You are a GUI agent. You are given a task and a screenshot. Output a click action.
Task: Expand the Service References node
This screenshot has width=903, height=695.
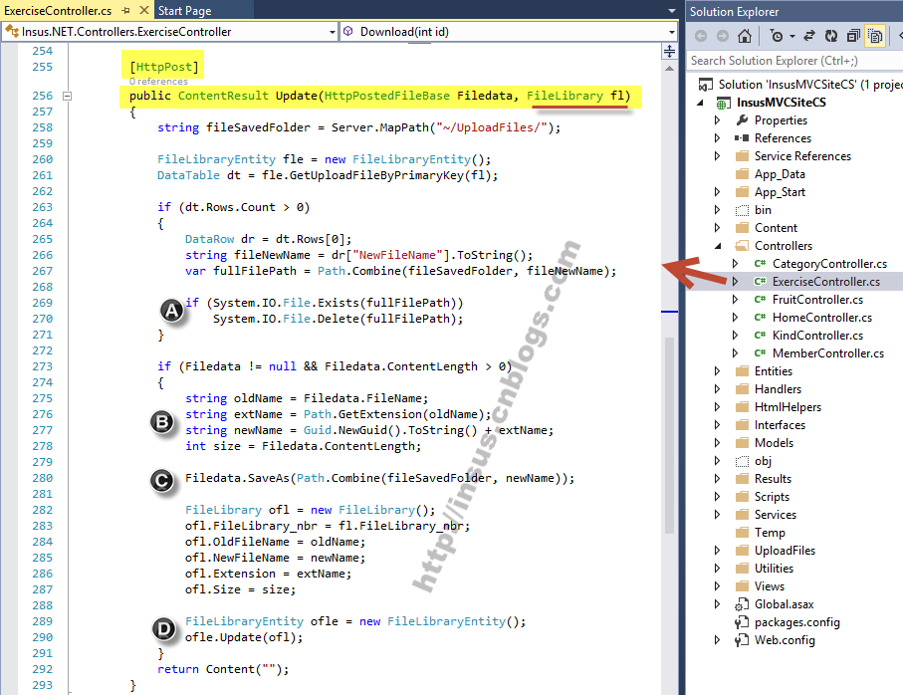(718, 156)
